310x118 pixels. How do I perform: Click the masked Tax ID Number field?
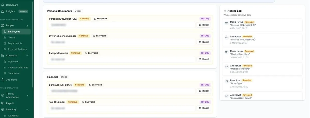(122, 108)
